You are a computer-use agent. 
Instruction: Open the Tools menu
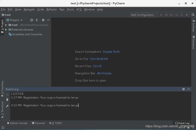(x=70, y=9)
